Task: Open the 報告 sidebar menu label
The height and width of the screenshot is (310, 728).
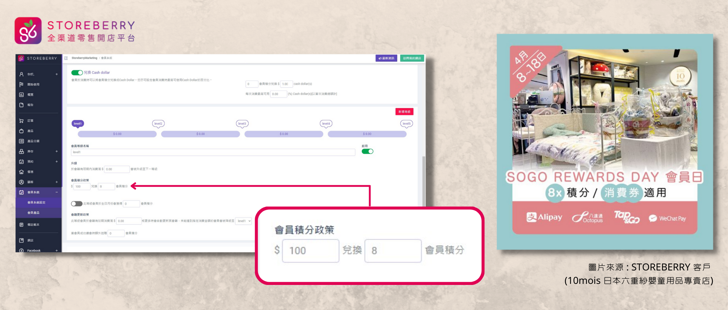Action: (x=30, y=105)
